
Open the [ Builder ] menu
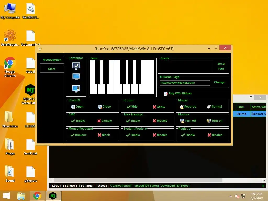point(70,186)
